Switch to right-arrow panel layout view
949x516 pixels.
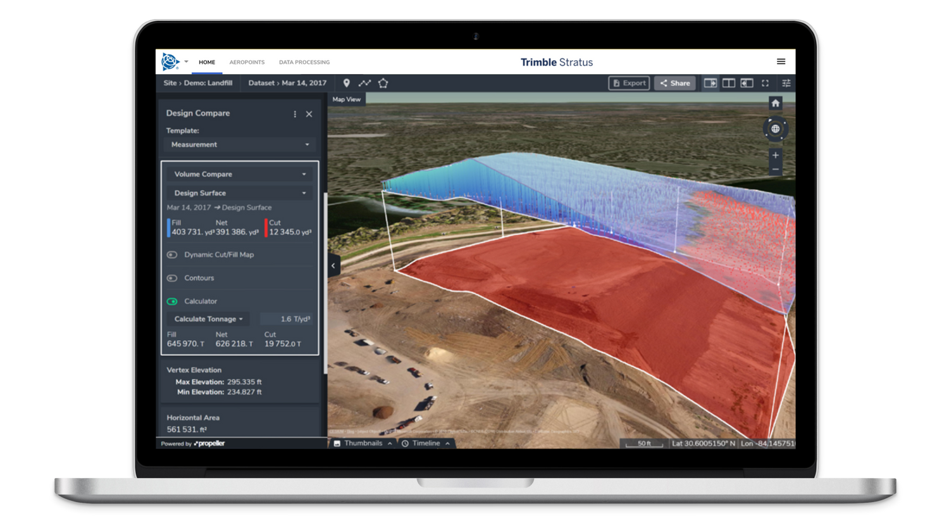(710, 83)
